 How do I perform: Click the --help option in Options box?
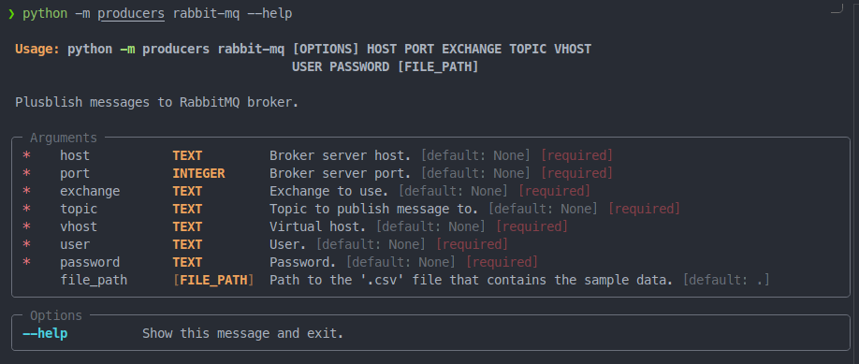(45, 333)
